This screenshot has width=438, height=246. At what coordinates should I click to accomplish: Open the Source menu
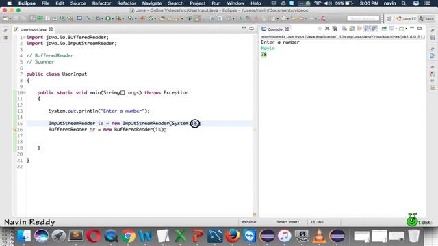(x=78, y=3)
